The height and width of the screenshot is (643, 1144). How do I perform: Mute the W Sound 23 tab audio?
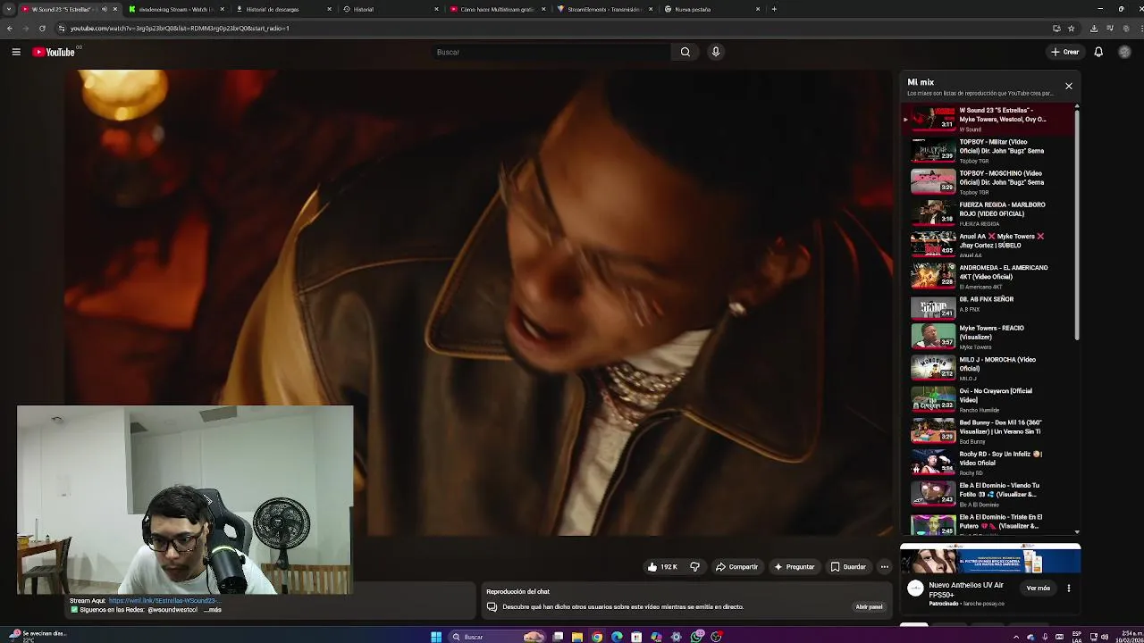coord(104,9)
